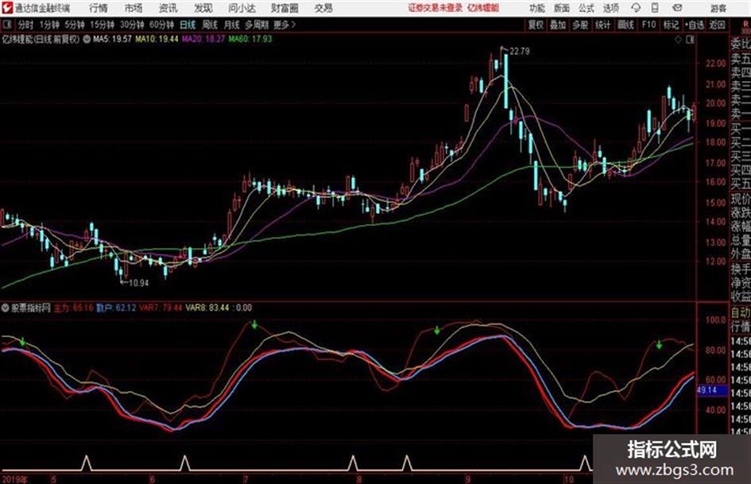Click the 游客 user account label
This screenshot has height=484, width=751.
click(718, 8)
